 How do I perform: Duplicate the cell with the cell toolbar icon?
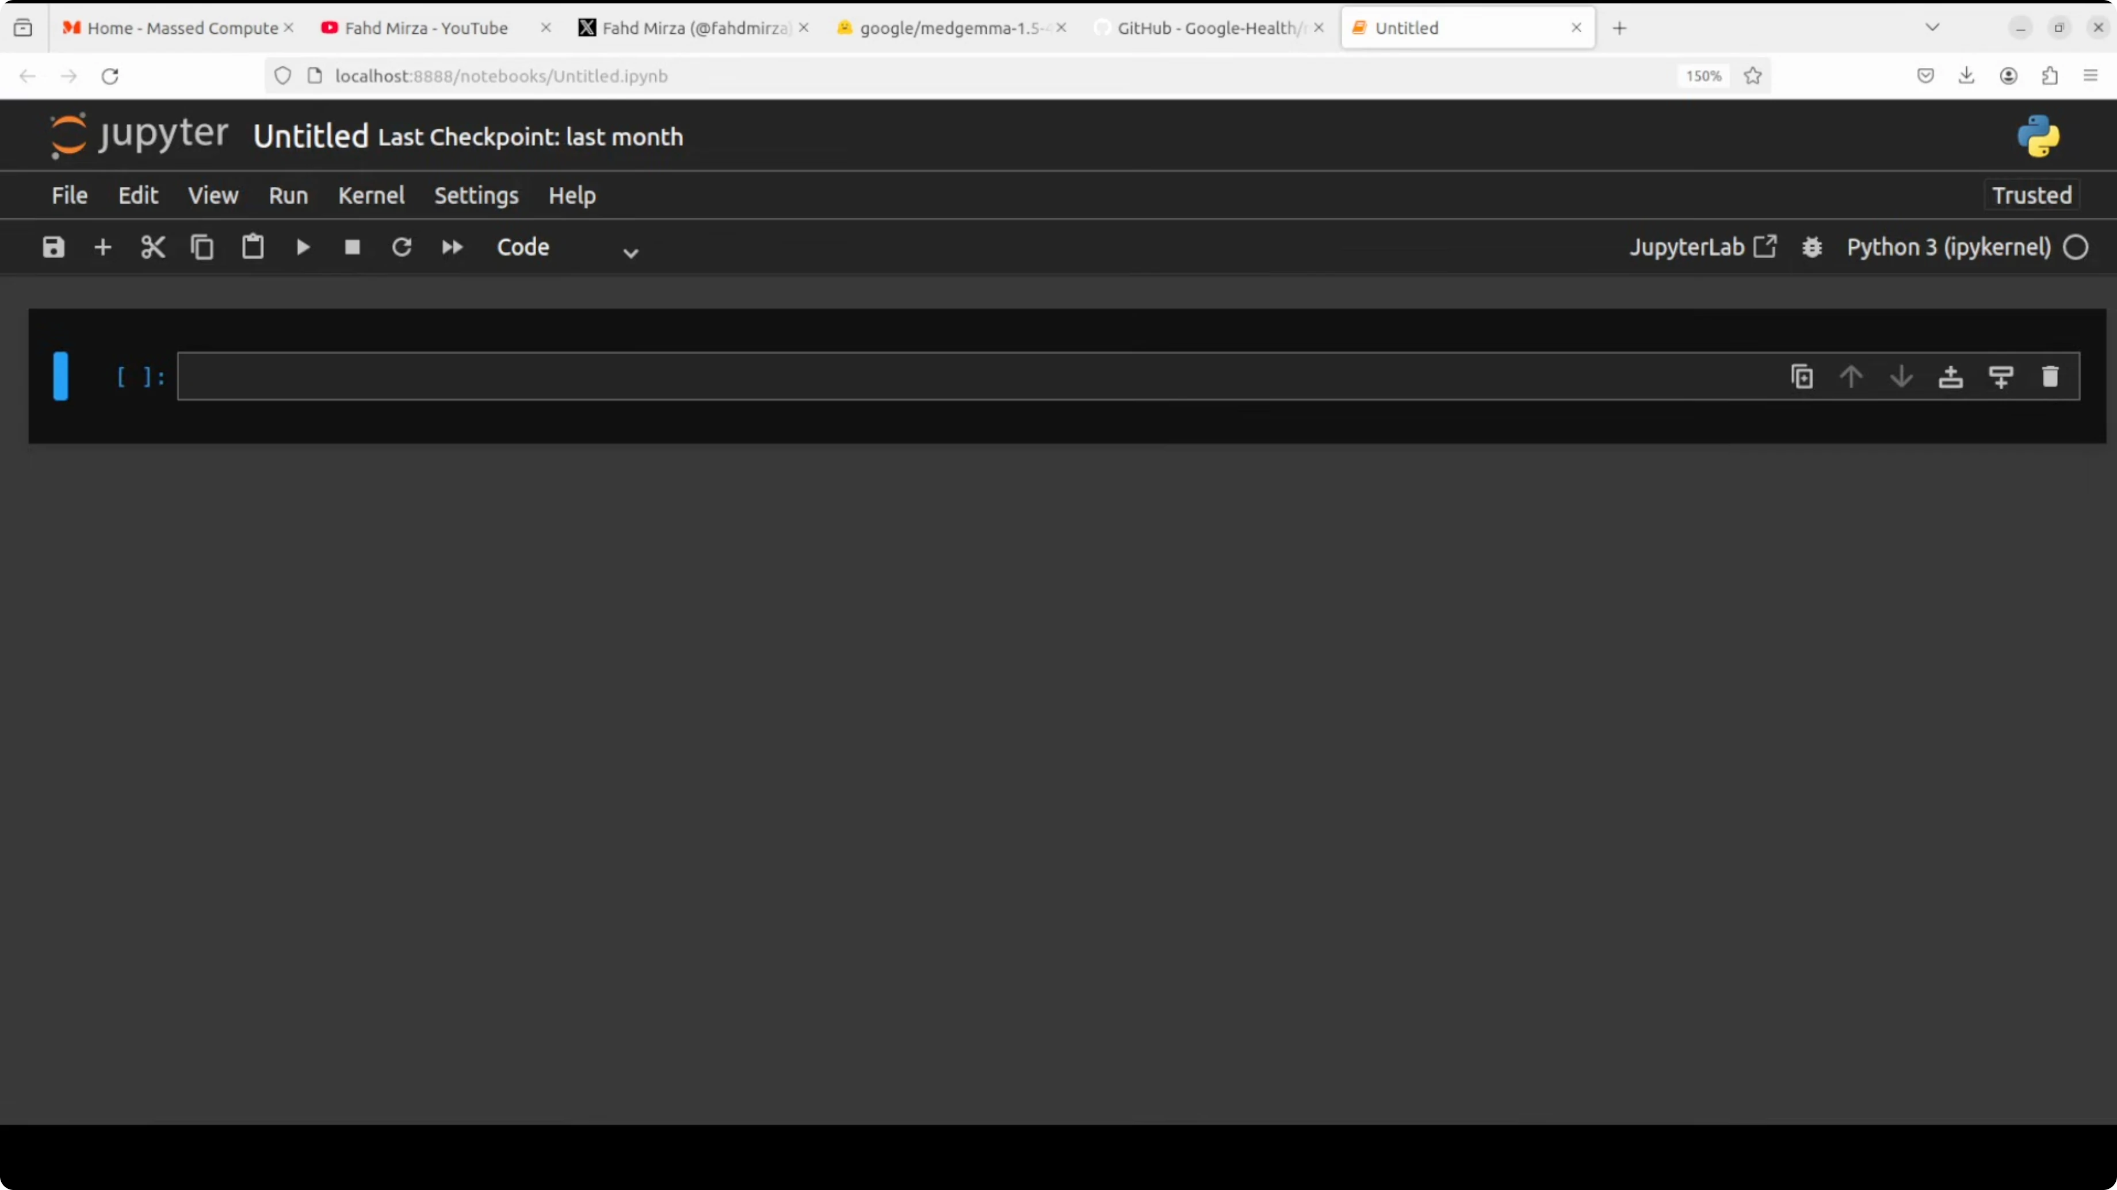(1802, 377)
